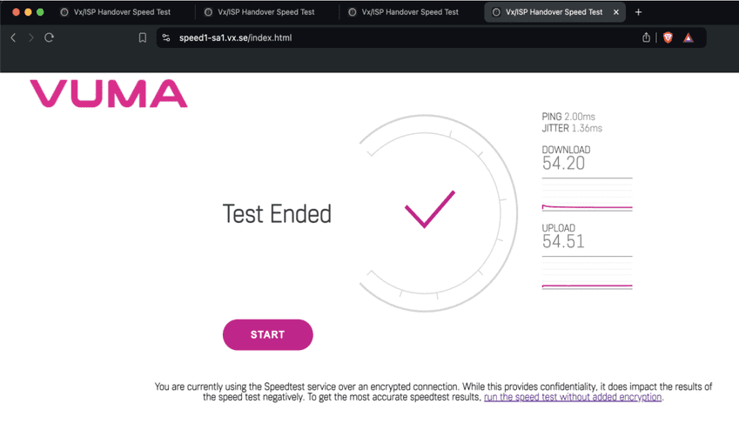
Task: Click the browser back arrow
Action: [x=13, y=37]
